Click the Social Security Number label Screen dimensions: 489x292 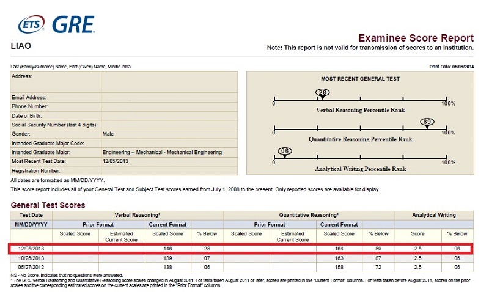(x=54, y=125)
